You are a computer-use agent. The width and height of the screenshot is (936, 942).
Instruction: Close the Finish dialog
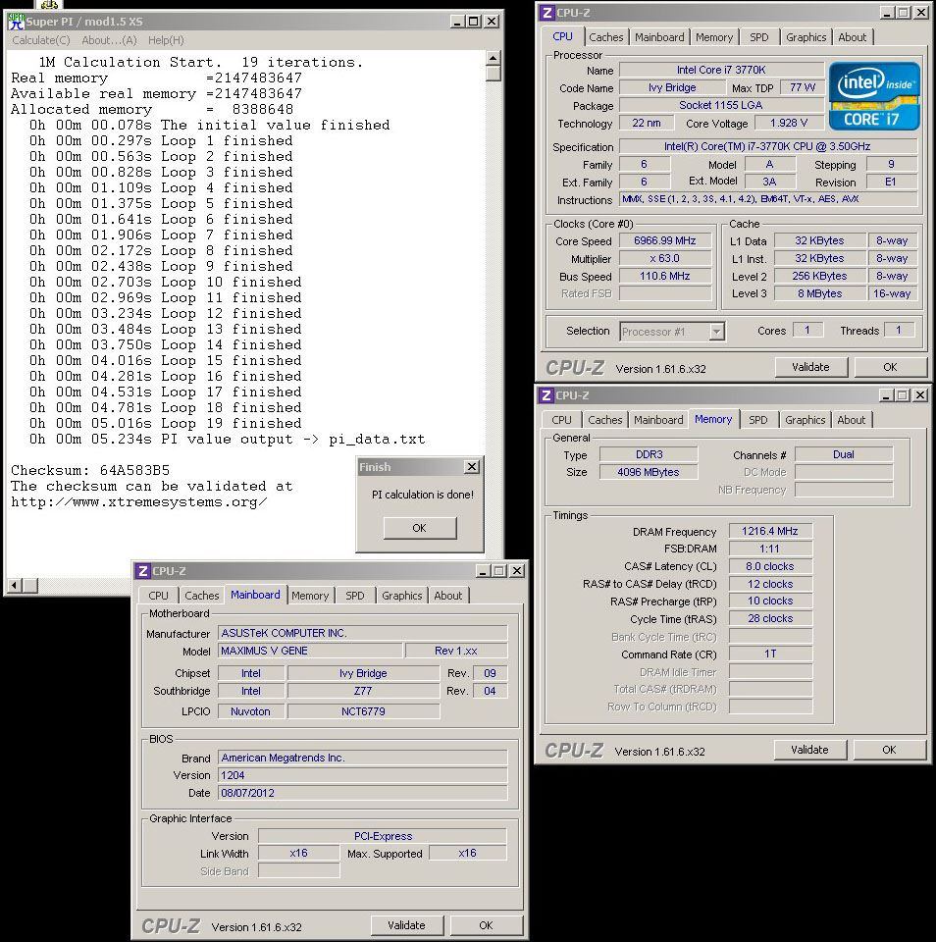472,467
